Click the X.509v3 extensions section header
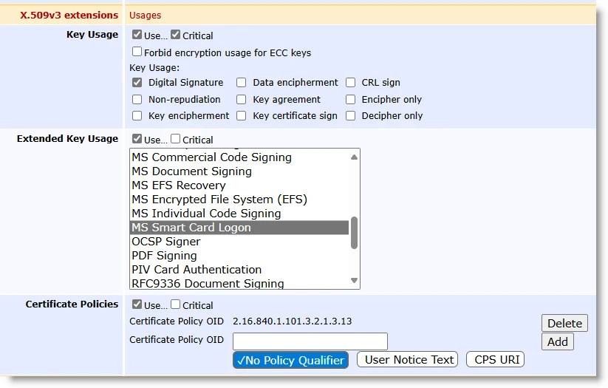 click(x=69, y=15)
